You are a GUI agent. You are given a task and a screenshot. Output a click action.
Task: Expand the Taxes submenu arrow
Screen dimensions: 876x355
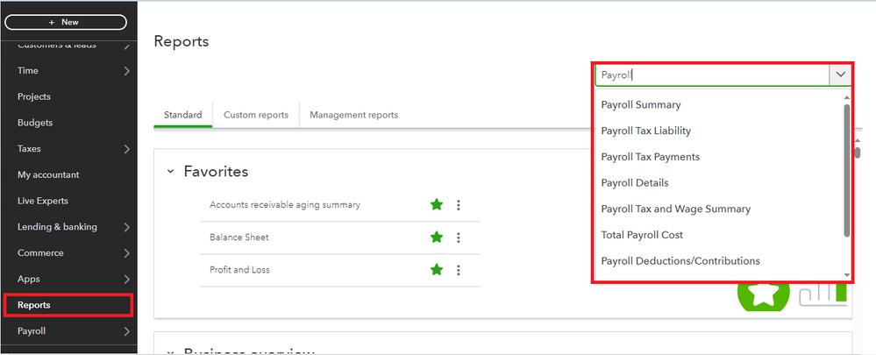click(127, 149)
